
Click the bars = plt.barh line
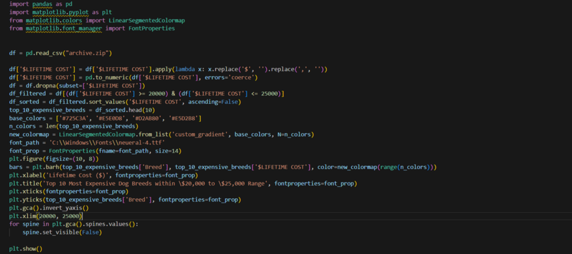(x=223, y=167)
